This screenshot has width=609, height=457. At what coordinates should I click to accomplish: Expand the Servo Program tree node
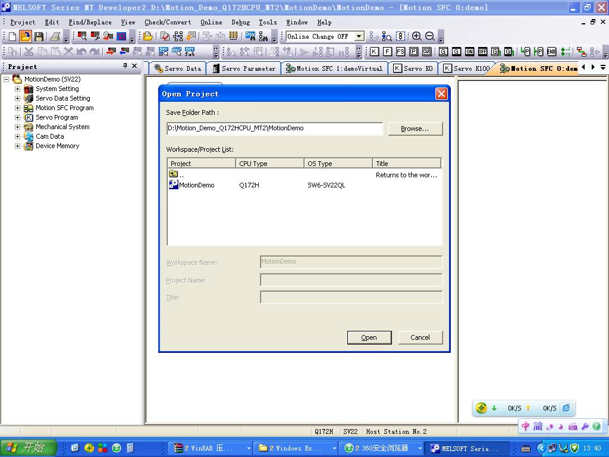(18, 117)
